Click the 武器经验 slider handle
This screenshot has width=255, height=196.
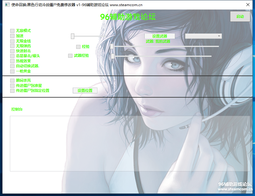[x=113, y=56]
